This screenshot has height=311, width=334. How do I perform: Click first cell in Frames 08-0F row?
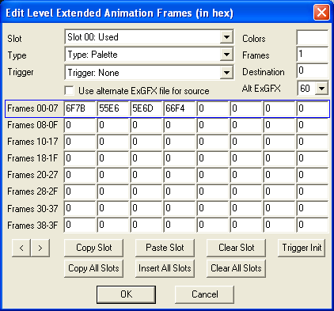pos(80,125)
